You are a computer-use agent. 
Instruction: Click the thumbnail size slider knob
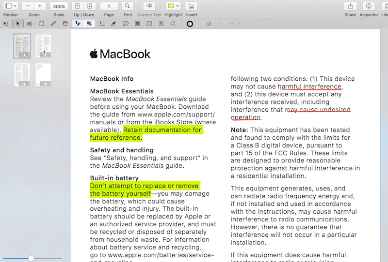pyautogui.click(x=31, y=258)
